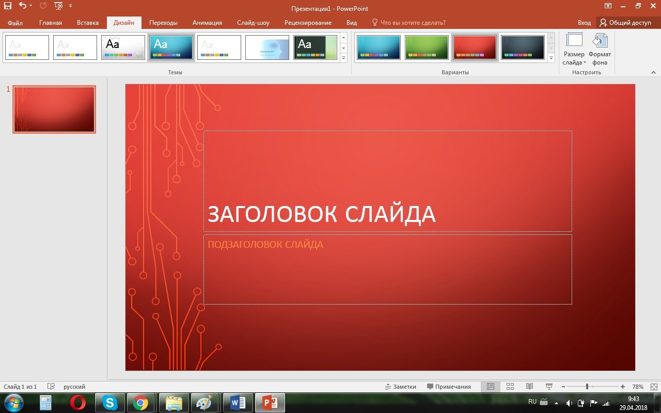Click the PowerPoint taskbar icon
This screenshot has height=413, width=661.
point(270,403)
